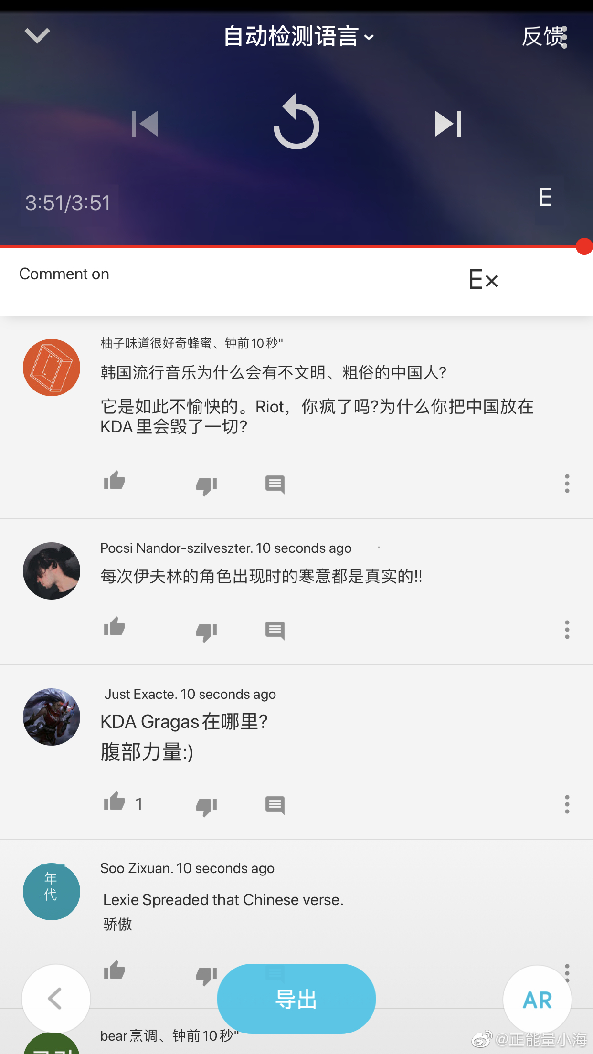Dislike Just Exacte's KDA Gragas comment

[x=206, y=807]
